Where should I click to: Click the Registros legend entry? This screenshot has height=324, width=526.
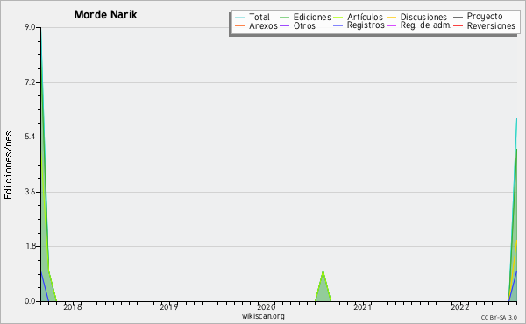pos(366,25)
